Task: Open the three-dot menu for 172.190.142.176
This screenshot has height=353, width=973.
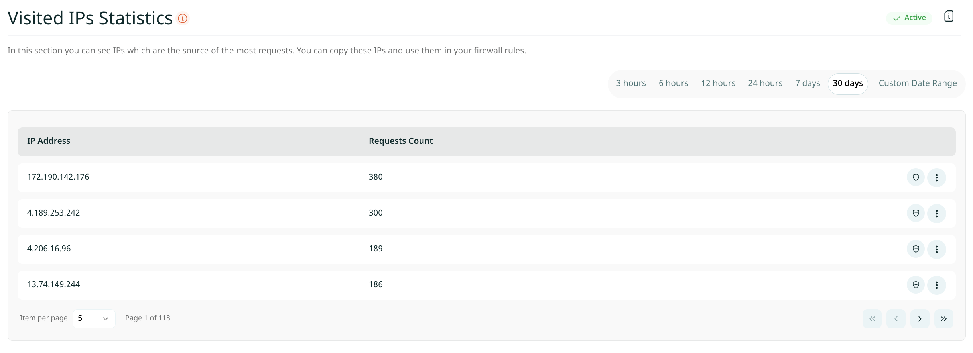Action: [936, 177]
